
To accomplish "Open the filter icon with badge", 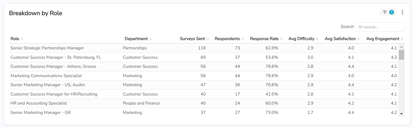I will point(388,12).
